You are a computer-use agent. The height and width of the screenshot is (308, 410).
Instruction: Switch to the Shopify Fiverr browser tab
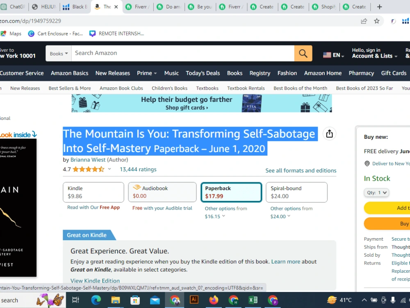(324, 7)
